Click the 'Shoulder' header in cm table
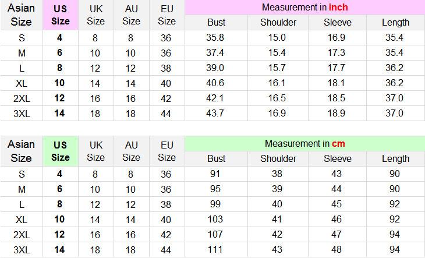 click(x=278, y=158)
